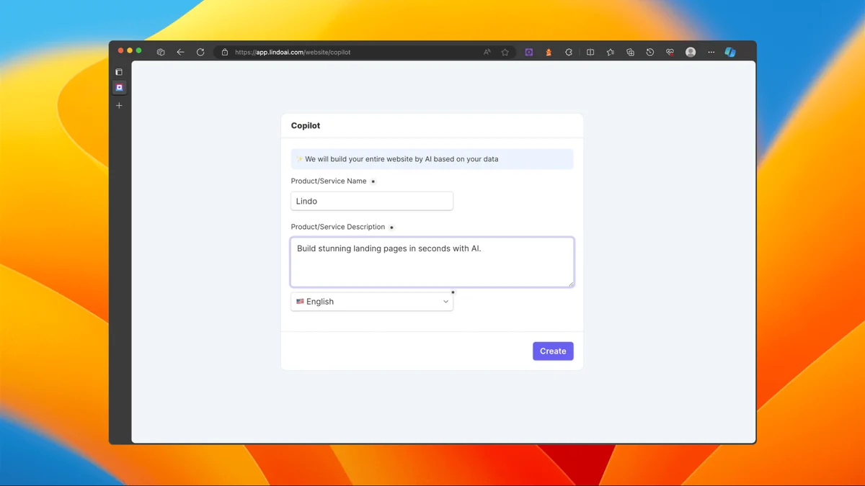Click info dot next to Product/Service Name

373,181
